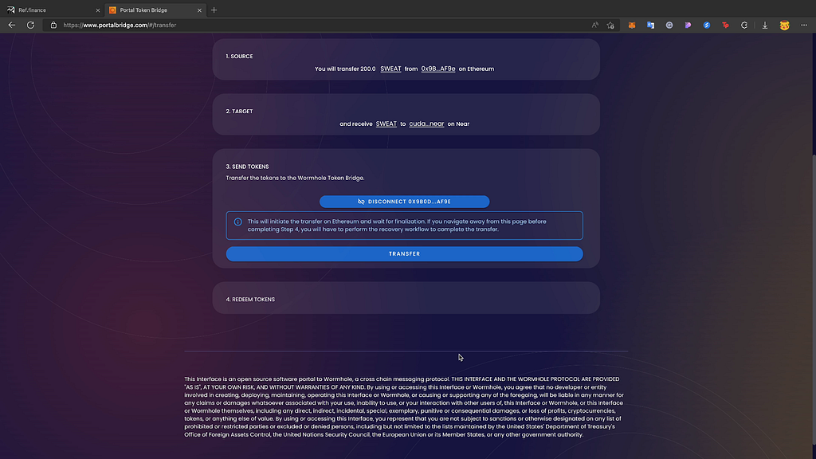
Task: View site information lock icon
Action: coord(53,25)
